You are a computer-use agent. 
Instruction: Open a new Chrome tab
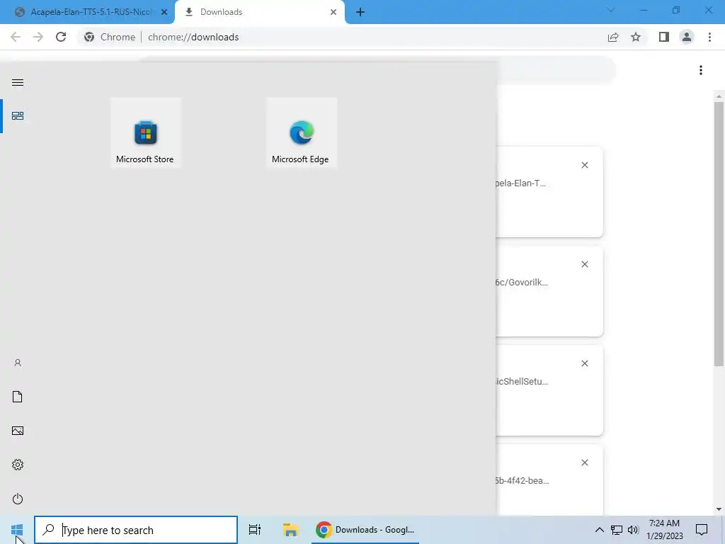coord(360,12)
